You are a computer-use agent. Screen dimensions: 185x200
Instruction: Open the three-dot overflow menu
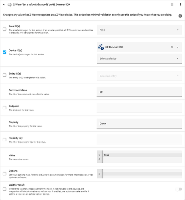point(181,5)
